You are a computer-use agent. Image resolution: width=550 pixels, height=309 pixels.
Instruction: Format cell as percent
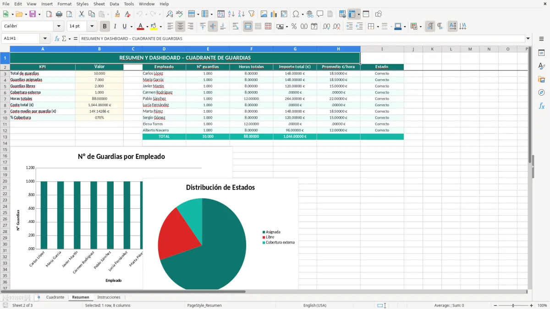coord(294,27)
